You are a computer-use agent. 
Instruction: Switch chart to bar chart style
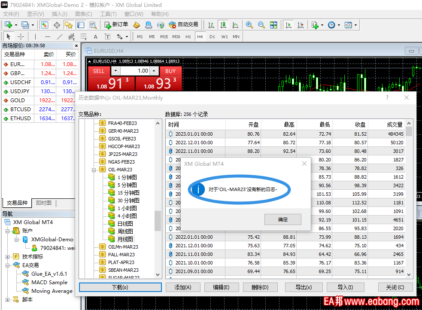(211, 25)
